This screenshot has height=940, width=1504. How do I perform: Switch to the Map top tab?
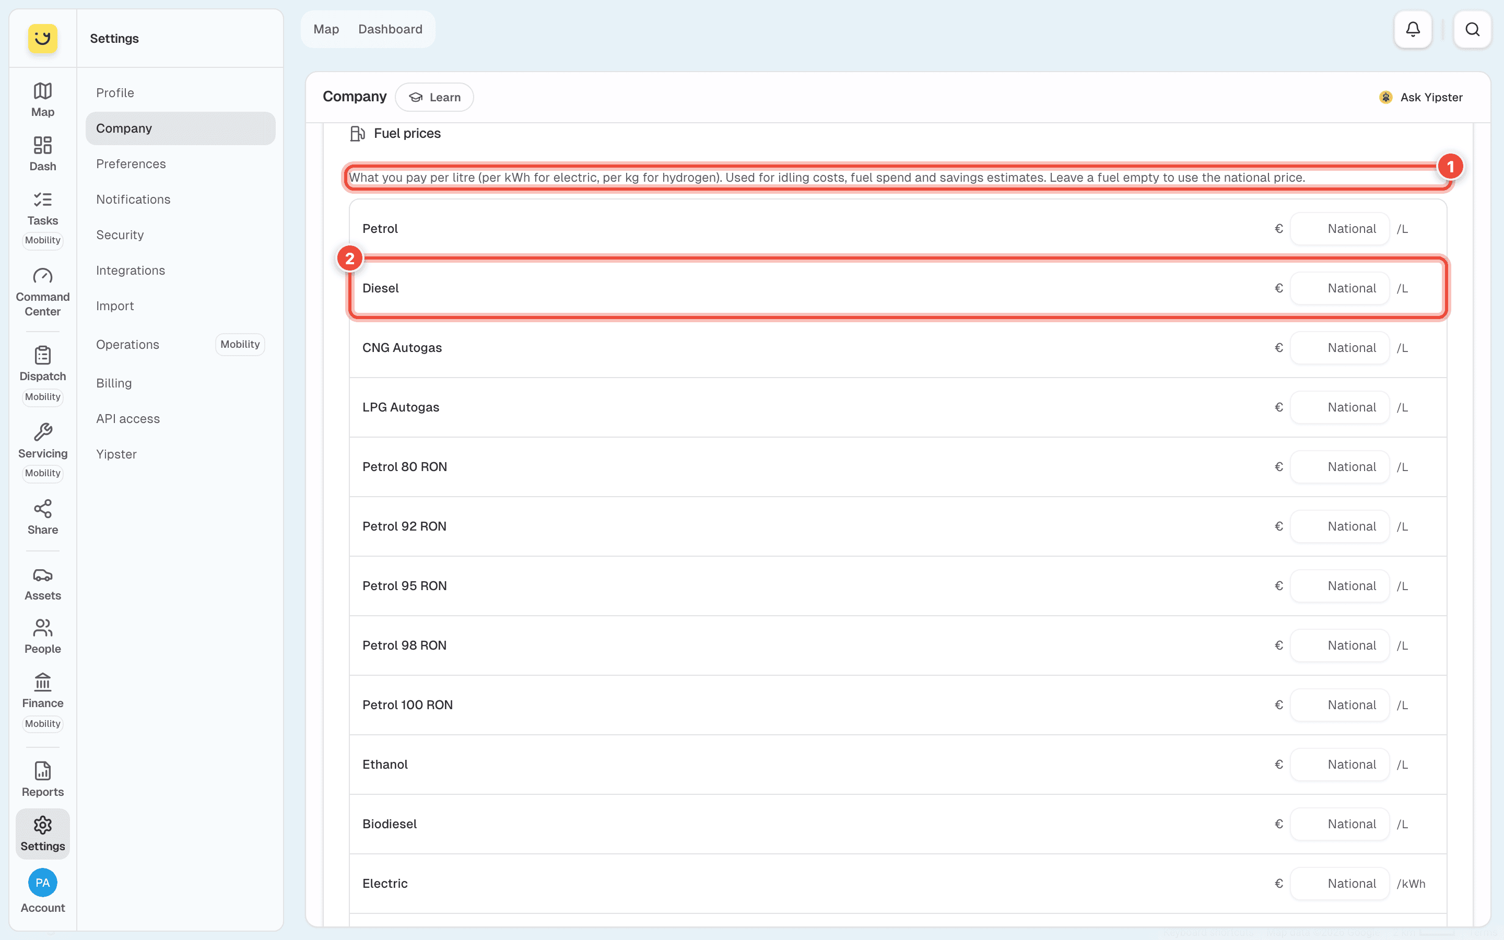(x=326, y=29)
